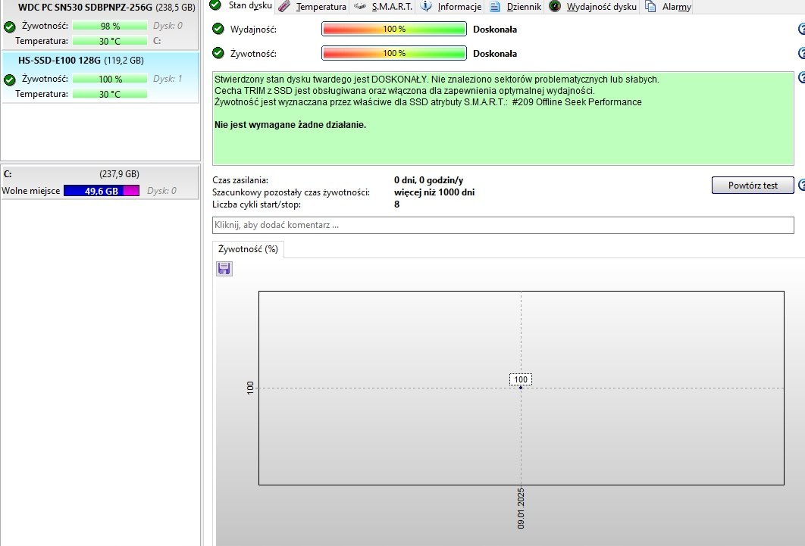Open the S.M.A.R.T. tab

tap(384, 7)
